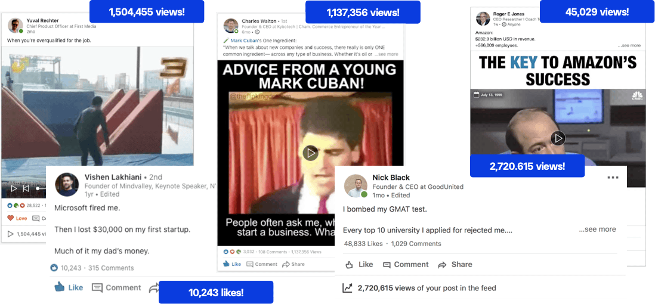
Task: Click the Anyone visibility icon in Roger E Jones's post
Action: coord(504,24)
